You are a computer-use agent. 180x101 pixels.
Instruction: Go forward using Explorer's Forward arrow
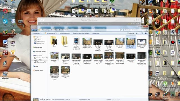35,30
